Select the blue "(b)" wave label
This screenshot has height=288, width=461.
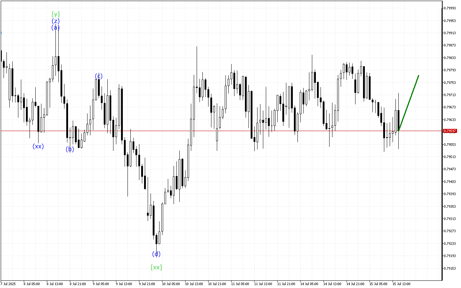point(70,149)
